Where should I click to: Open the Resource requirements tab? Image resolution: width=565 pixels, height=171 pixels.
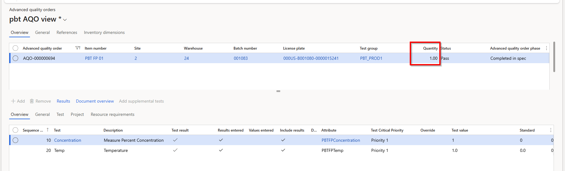(x=112, y=114)
